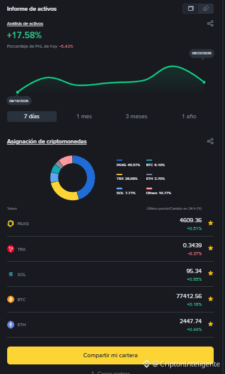The width and height of the screenshot is (225, 374).
Task: Select the 7 días tab
Action: (32, 117)
